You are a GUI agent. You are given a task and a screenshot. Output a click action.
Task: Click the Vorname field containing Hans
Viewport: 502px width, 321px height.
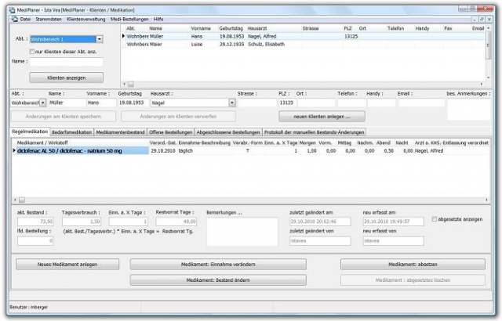point(101,103)
